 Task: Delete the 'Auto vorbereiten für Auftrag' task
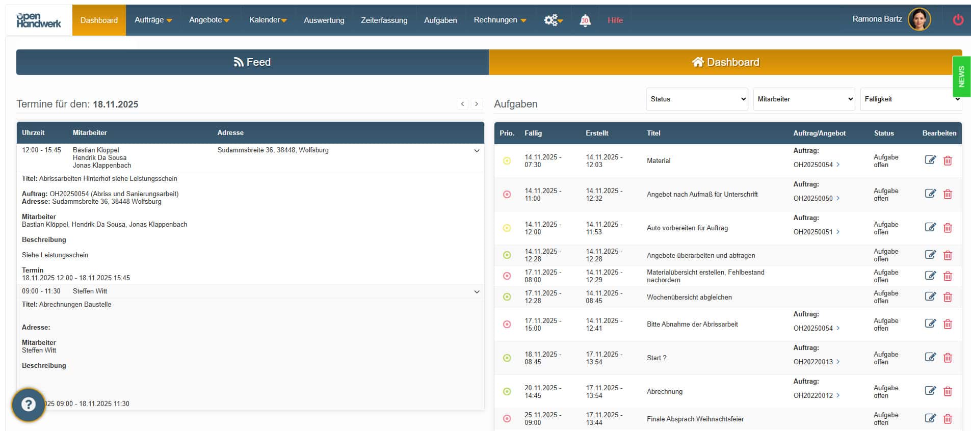pos(948,228)
